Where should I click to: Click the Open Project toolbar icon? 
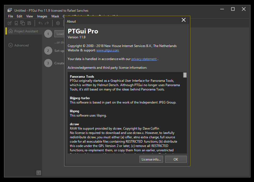[16, 23]
